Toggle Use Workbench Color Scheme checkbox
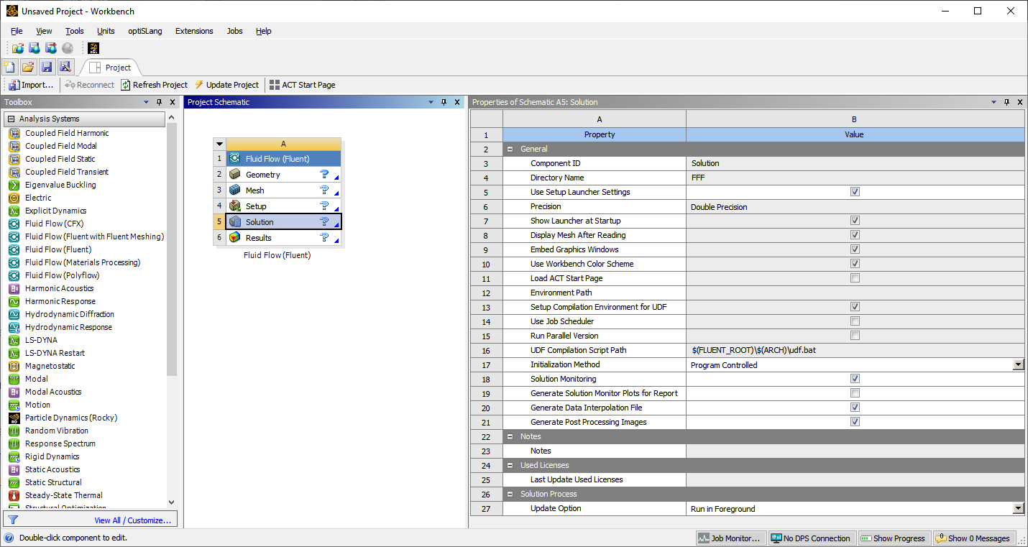This screenshot has width=1028, height=547. pos(855,264)
